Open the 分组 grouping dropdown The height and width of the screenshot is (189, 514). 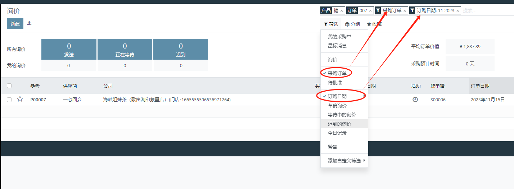pyautogui.click(x=352, y=24)
